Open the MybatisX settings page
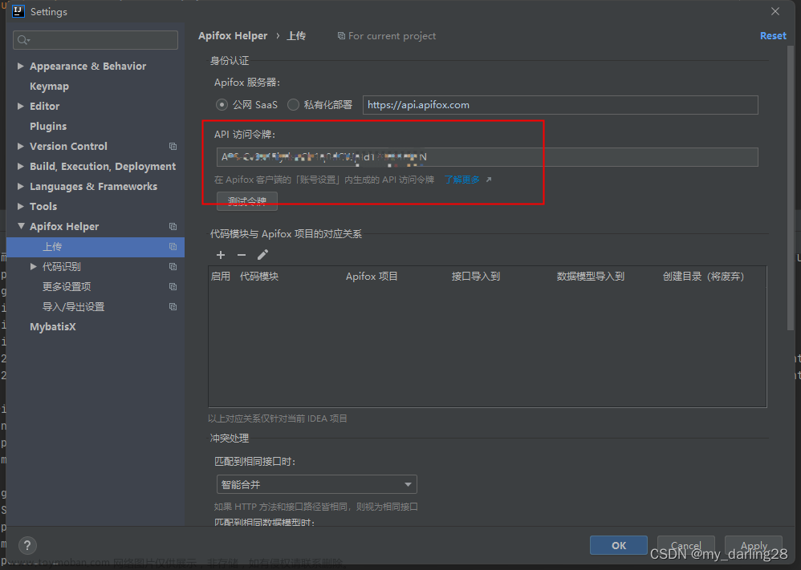The height and width of the screenshot is (570, 801). click(53, 326)
